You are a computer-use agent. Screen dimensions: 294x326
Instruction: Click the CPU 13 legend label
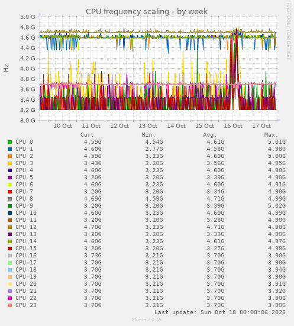click(26, 234)
